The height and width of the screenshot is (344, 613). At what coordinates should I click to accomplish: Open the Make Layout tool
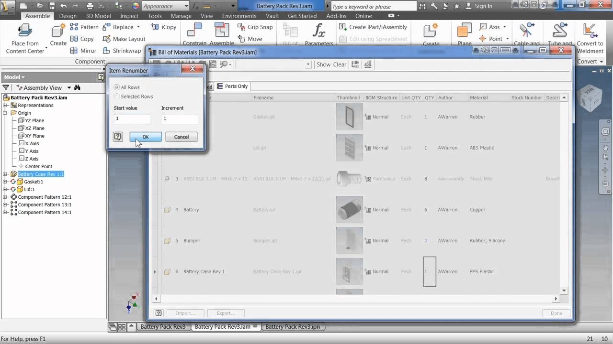tap(124, 39)
